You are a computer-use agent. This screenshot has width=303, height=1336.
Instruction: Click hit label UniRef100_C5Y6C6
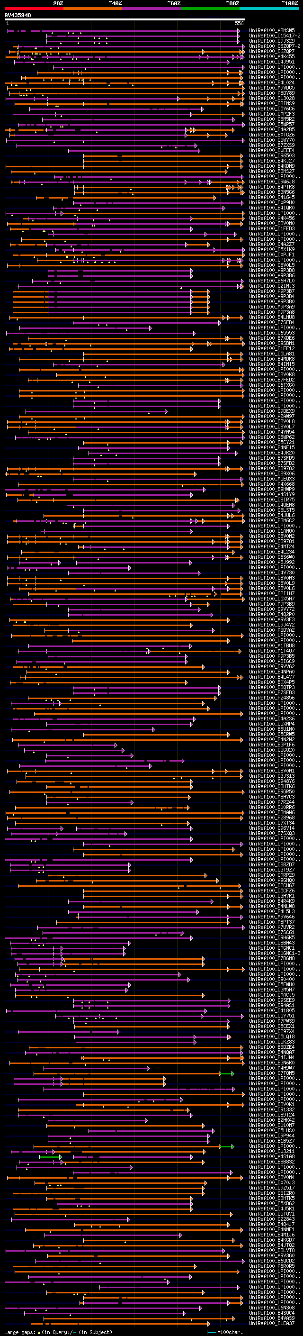pos(272,109)
